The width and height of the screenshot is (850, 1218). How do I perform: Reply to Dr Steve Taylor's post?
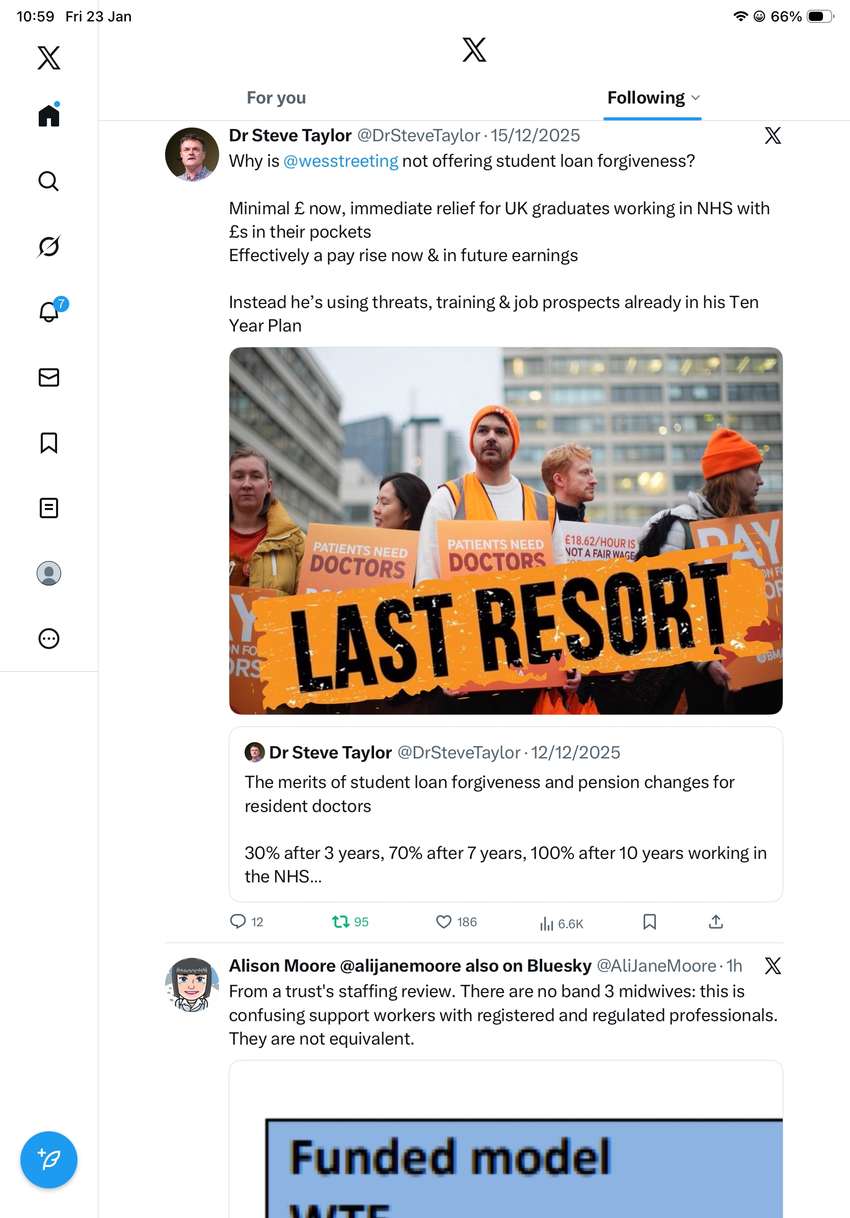pyautogui.click(x=247, y=922)
